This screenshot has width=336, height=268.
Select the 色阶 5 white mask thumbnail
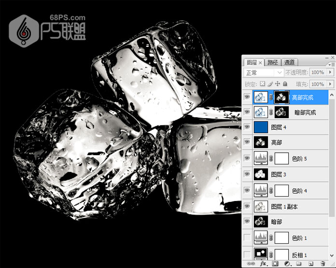pos(281,159)
